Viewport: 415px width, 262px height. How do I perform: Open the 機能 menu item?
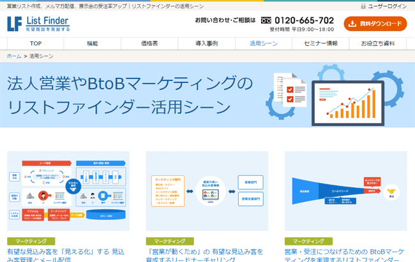93,43
